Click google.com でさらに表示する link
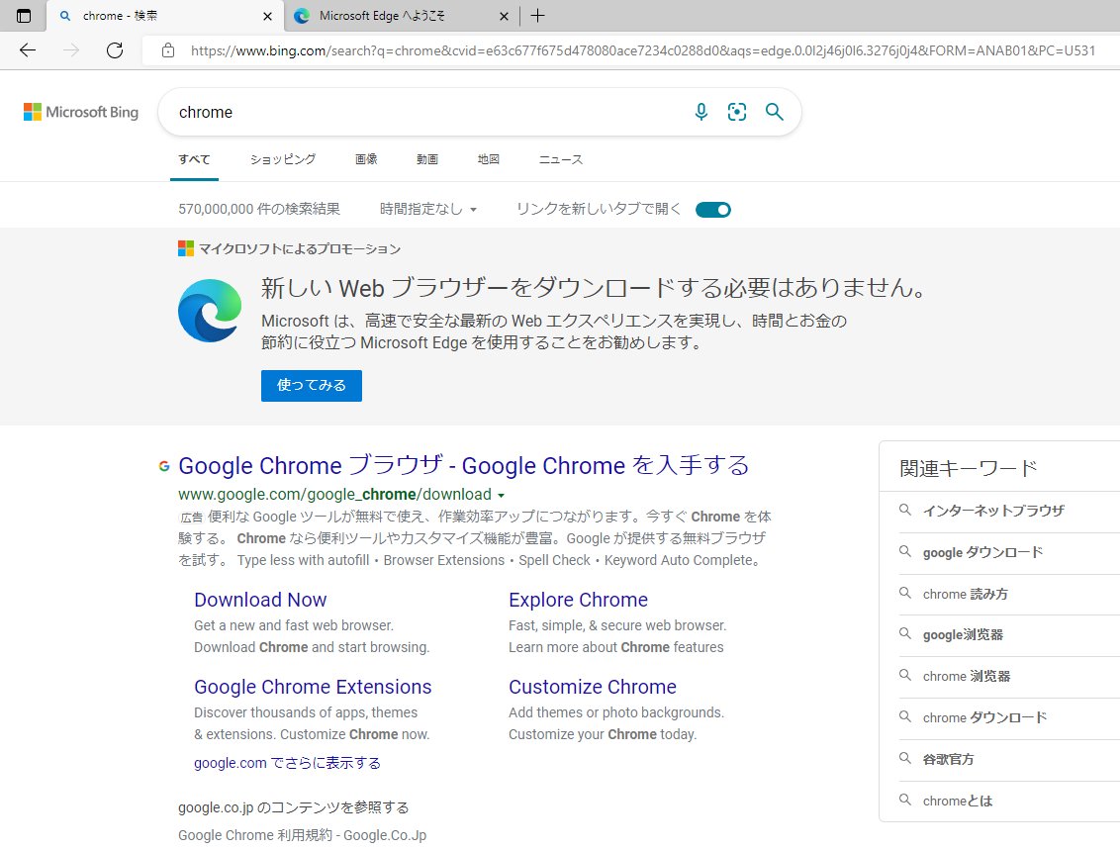 [287, 763]
